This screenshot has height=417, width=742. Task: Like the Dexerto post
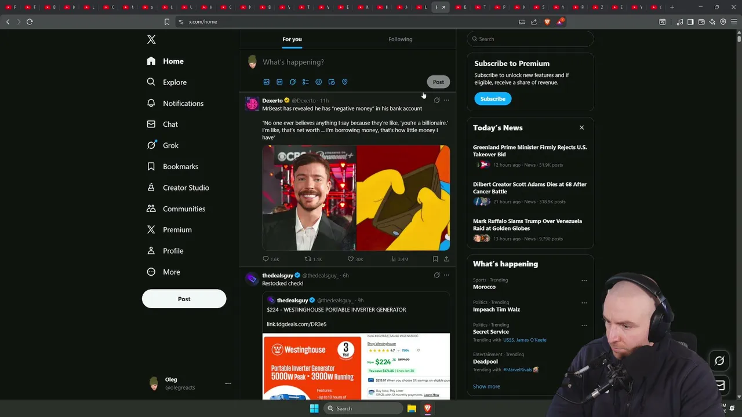pyautogui.click(x=355, y=259)
